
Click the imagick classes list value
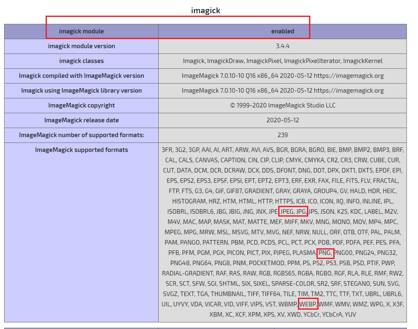(283, 61)
